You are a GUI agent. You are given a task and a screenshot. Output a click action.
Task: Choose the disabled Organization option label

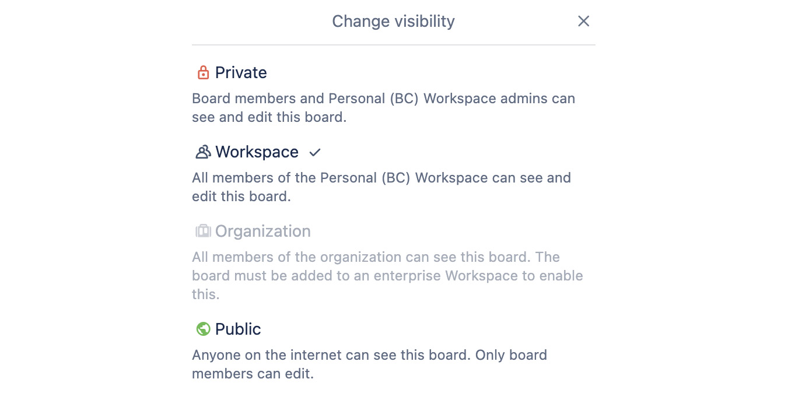(x=262, y=231)
